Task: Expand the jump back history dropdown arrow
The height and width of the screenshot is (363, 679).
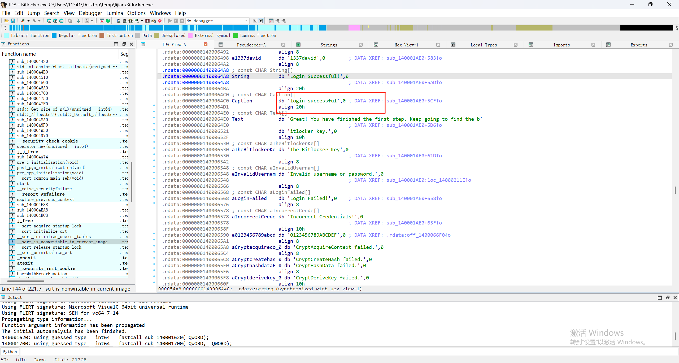Action: [28, 21]
